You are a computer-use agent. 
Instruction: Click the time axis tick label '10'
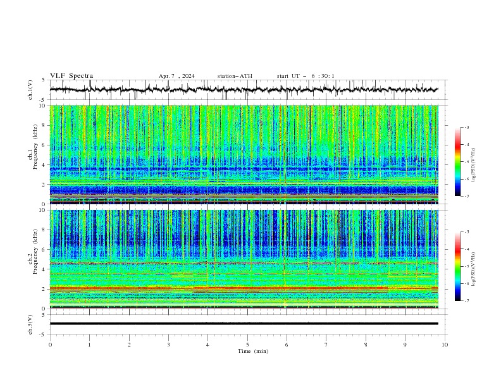click(445, 345)
